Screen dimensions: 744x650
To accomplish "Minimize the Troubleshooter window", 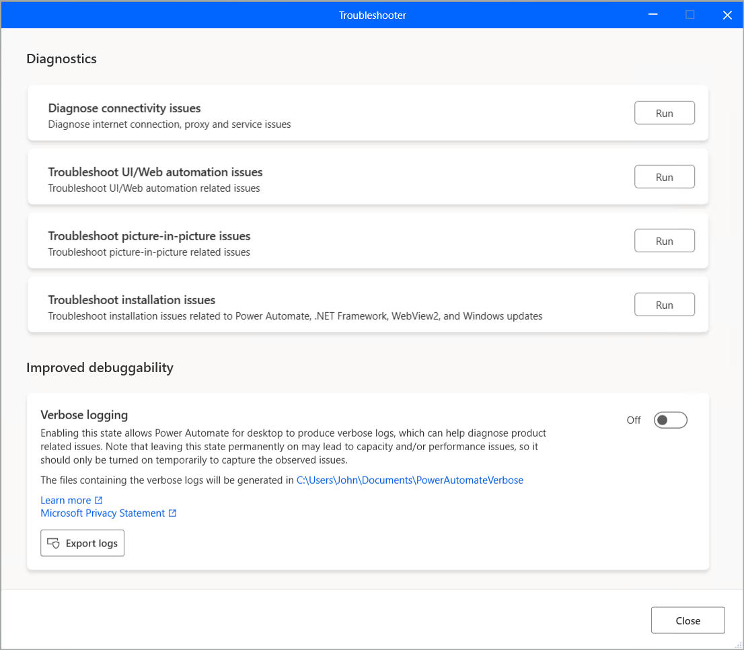I will click(653, 15).
